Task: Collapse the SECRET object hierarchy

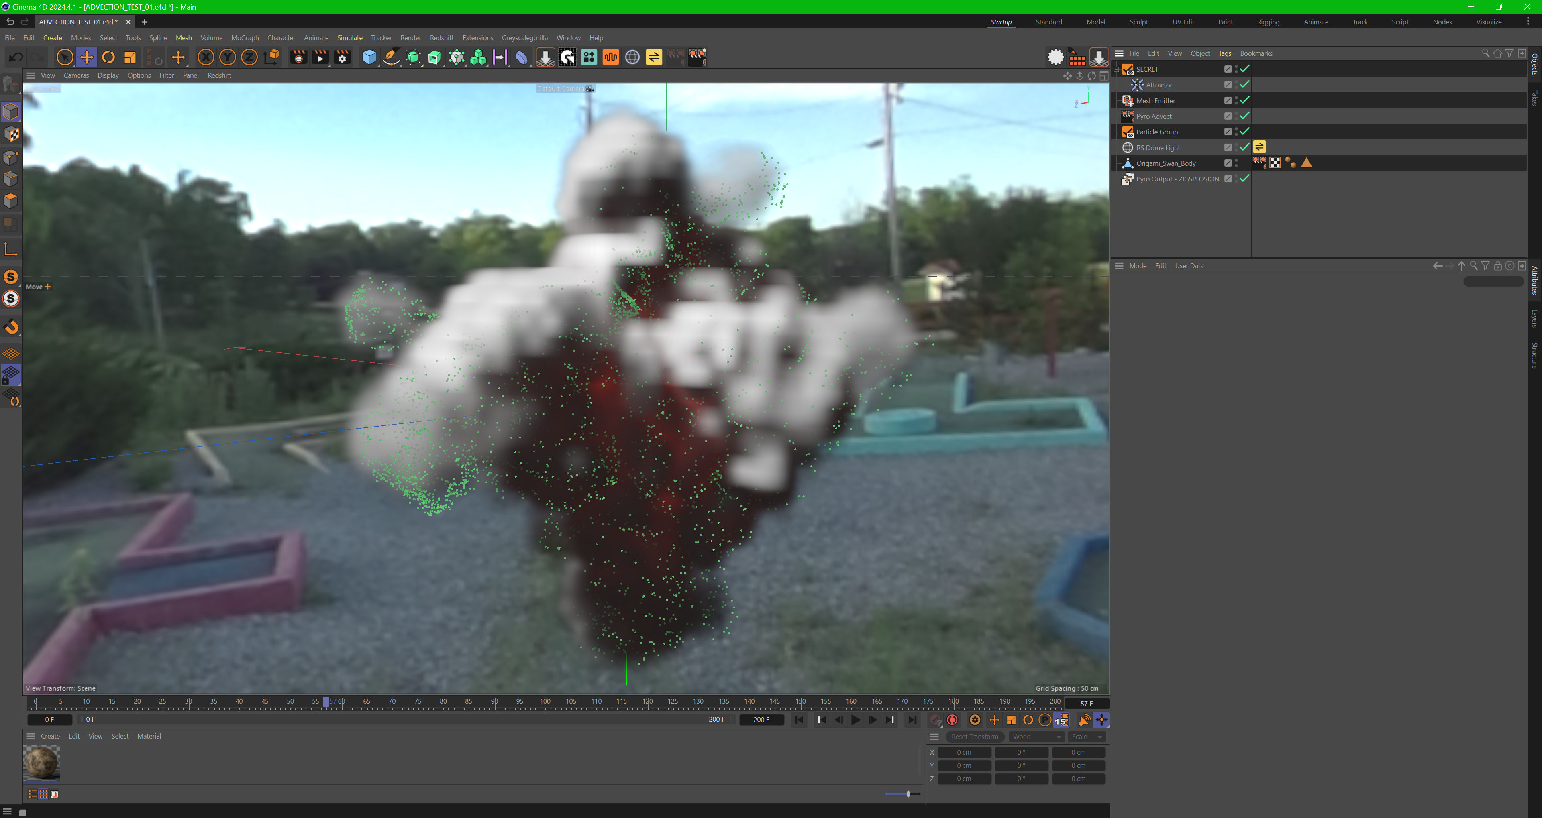Action: point(1116,69)
